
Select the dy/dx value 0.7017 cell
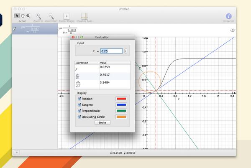pos(115,76)
